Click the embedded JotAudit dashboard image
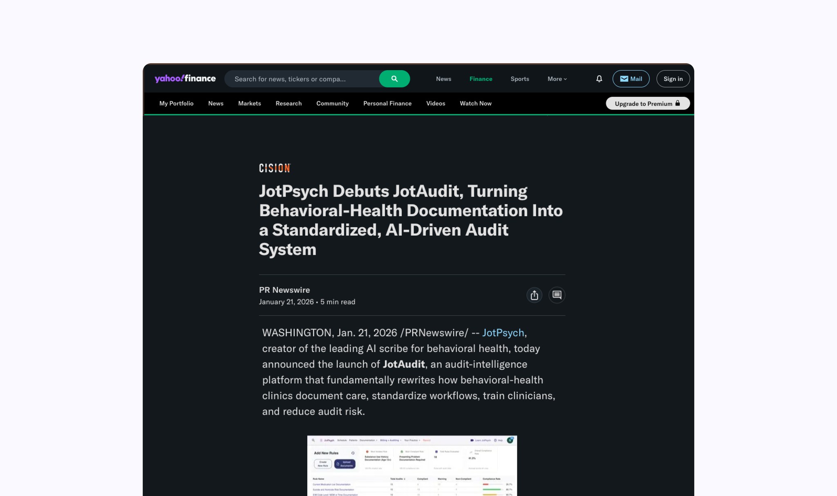The image size is (837, 496). (412, 466)
